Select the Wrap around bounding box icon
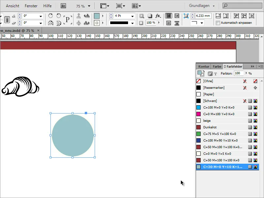 (x=177, y=16)
